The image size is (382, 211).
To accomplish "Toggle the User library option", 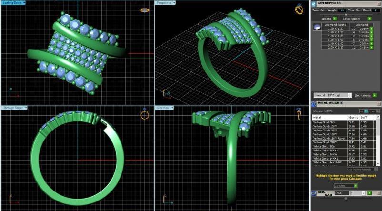I will pos(374,111).
